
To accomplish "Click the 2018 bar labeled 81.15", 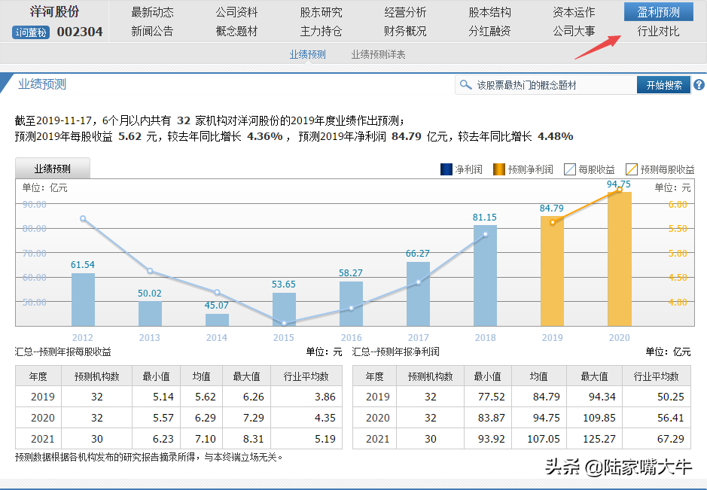I will (485, 275).
